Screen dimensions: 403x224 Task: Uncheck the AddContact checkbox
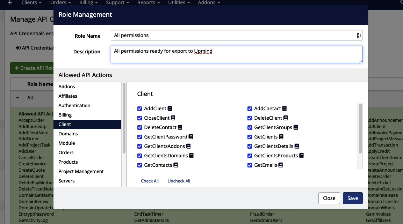[250, 109]
